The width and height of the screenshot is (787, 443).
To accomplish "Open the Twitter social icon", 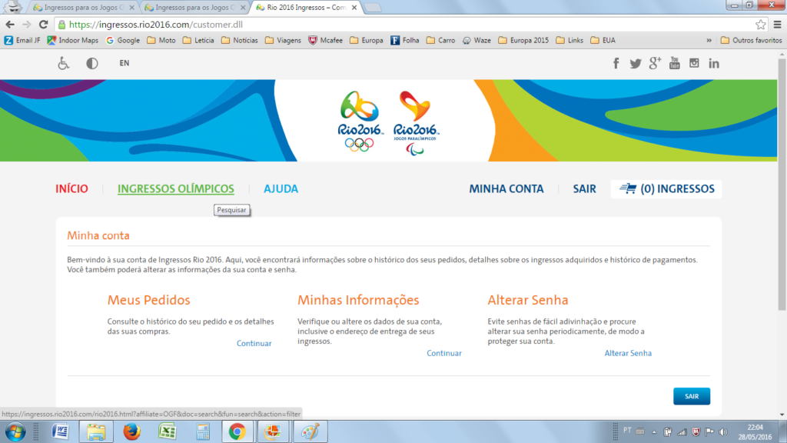I will (x=636, y=63).
